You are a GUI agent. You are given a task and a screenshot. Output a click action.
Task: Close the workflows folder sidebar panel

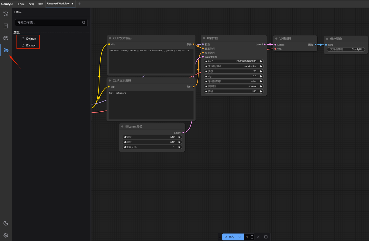click(x=6, y=50)
